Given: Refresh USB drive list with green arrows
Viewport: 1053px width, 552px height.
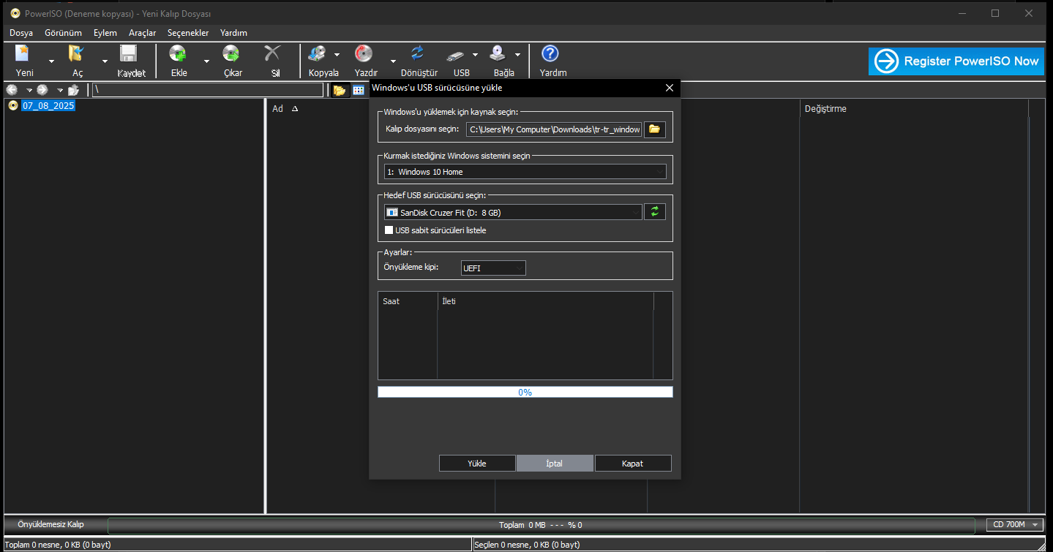Looking at the screenshot, I should [654, 212].
